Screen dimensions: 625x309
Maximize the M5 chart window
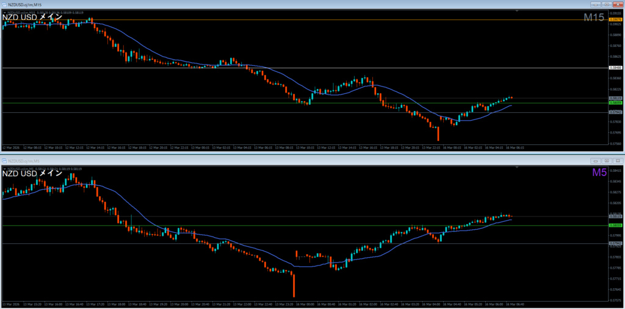pos(607,160)
